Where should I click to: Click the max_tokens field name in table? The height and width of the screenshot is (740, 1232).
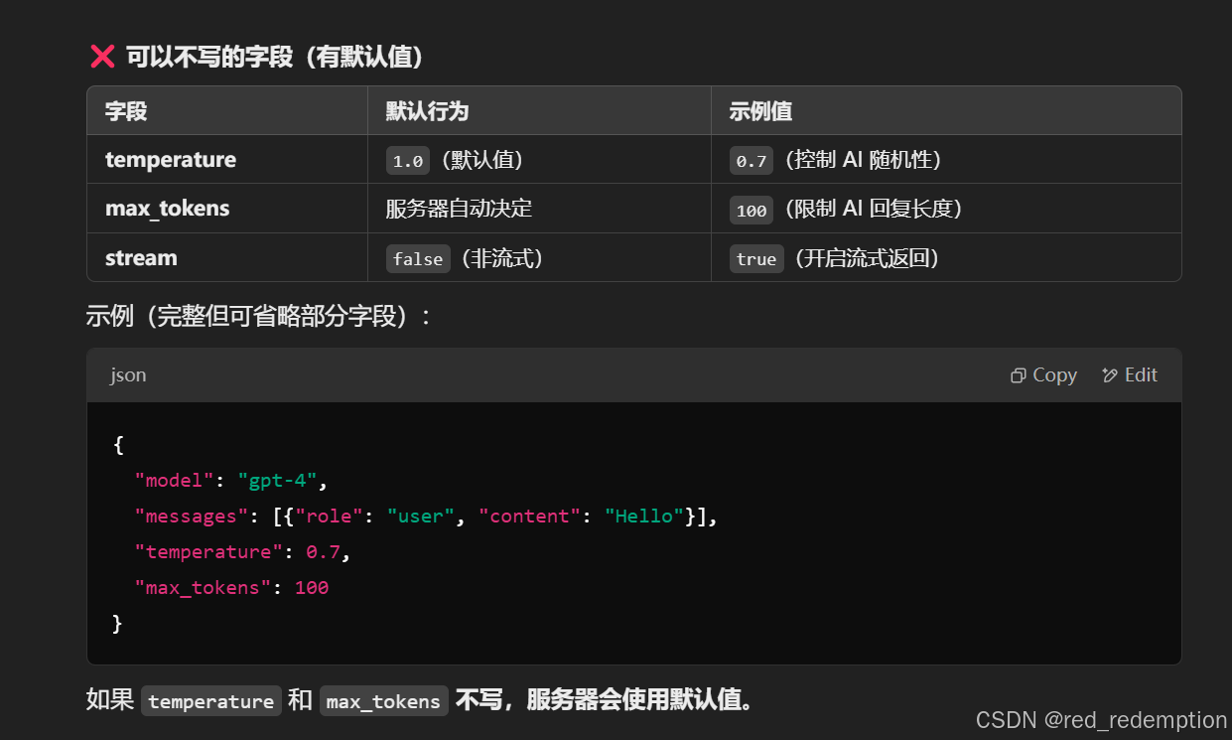[x=167, y=209]
